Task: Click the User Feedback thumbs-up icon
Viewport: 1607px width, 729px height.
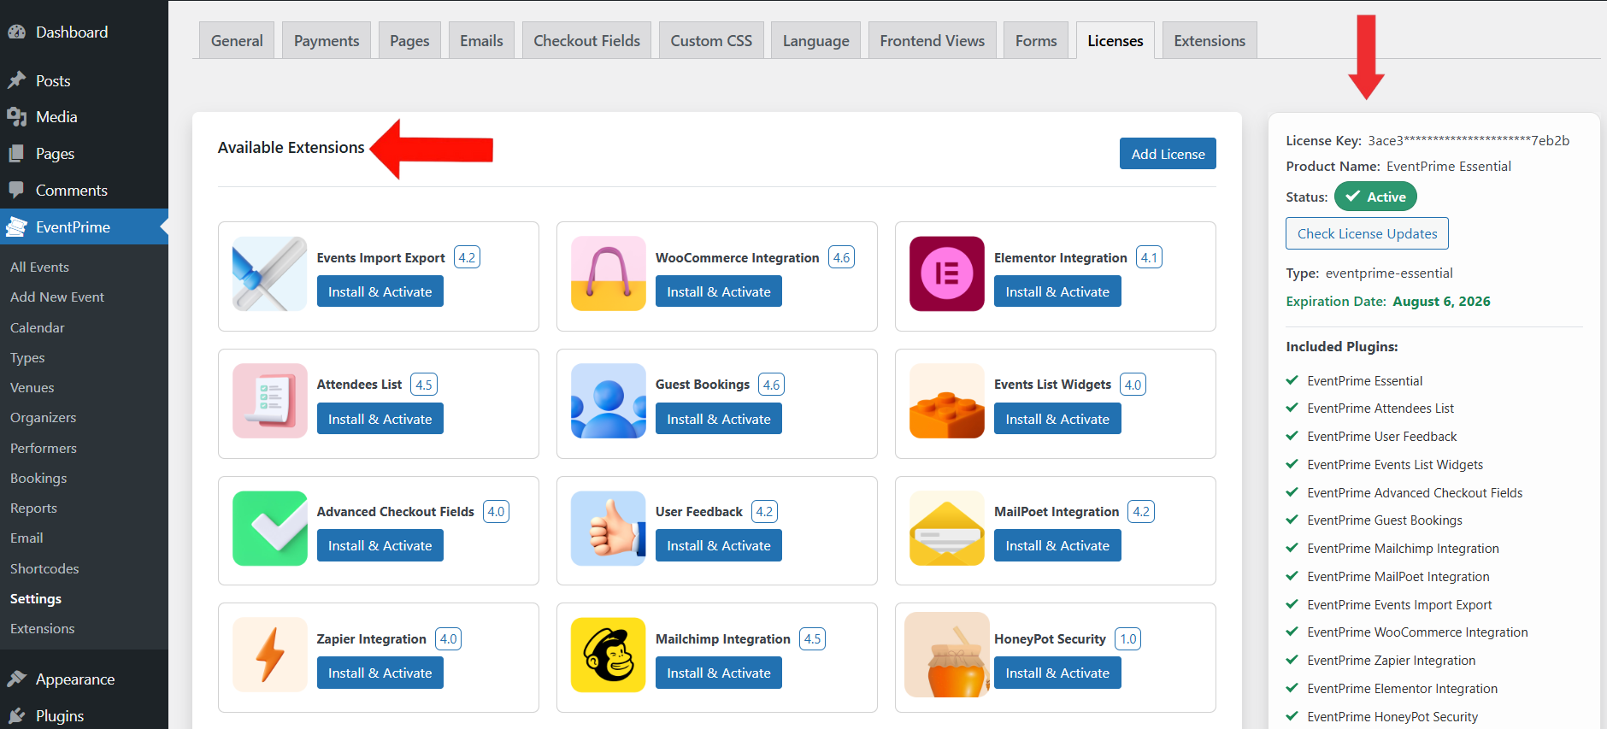Action: click(608, 528)
